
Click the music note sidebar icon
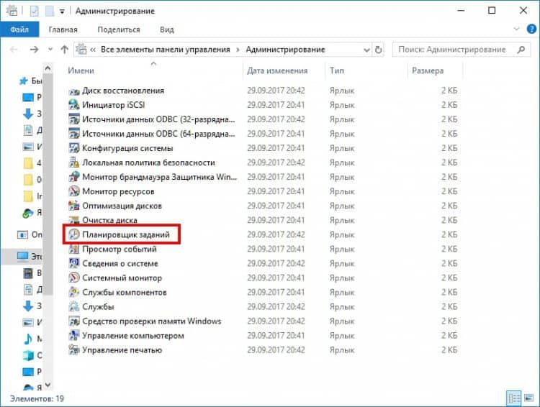[x=27, y=339]
